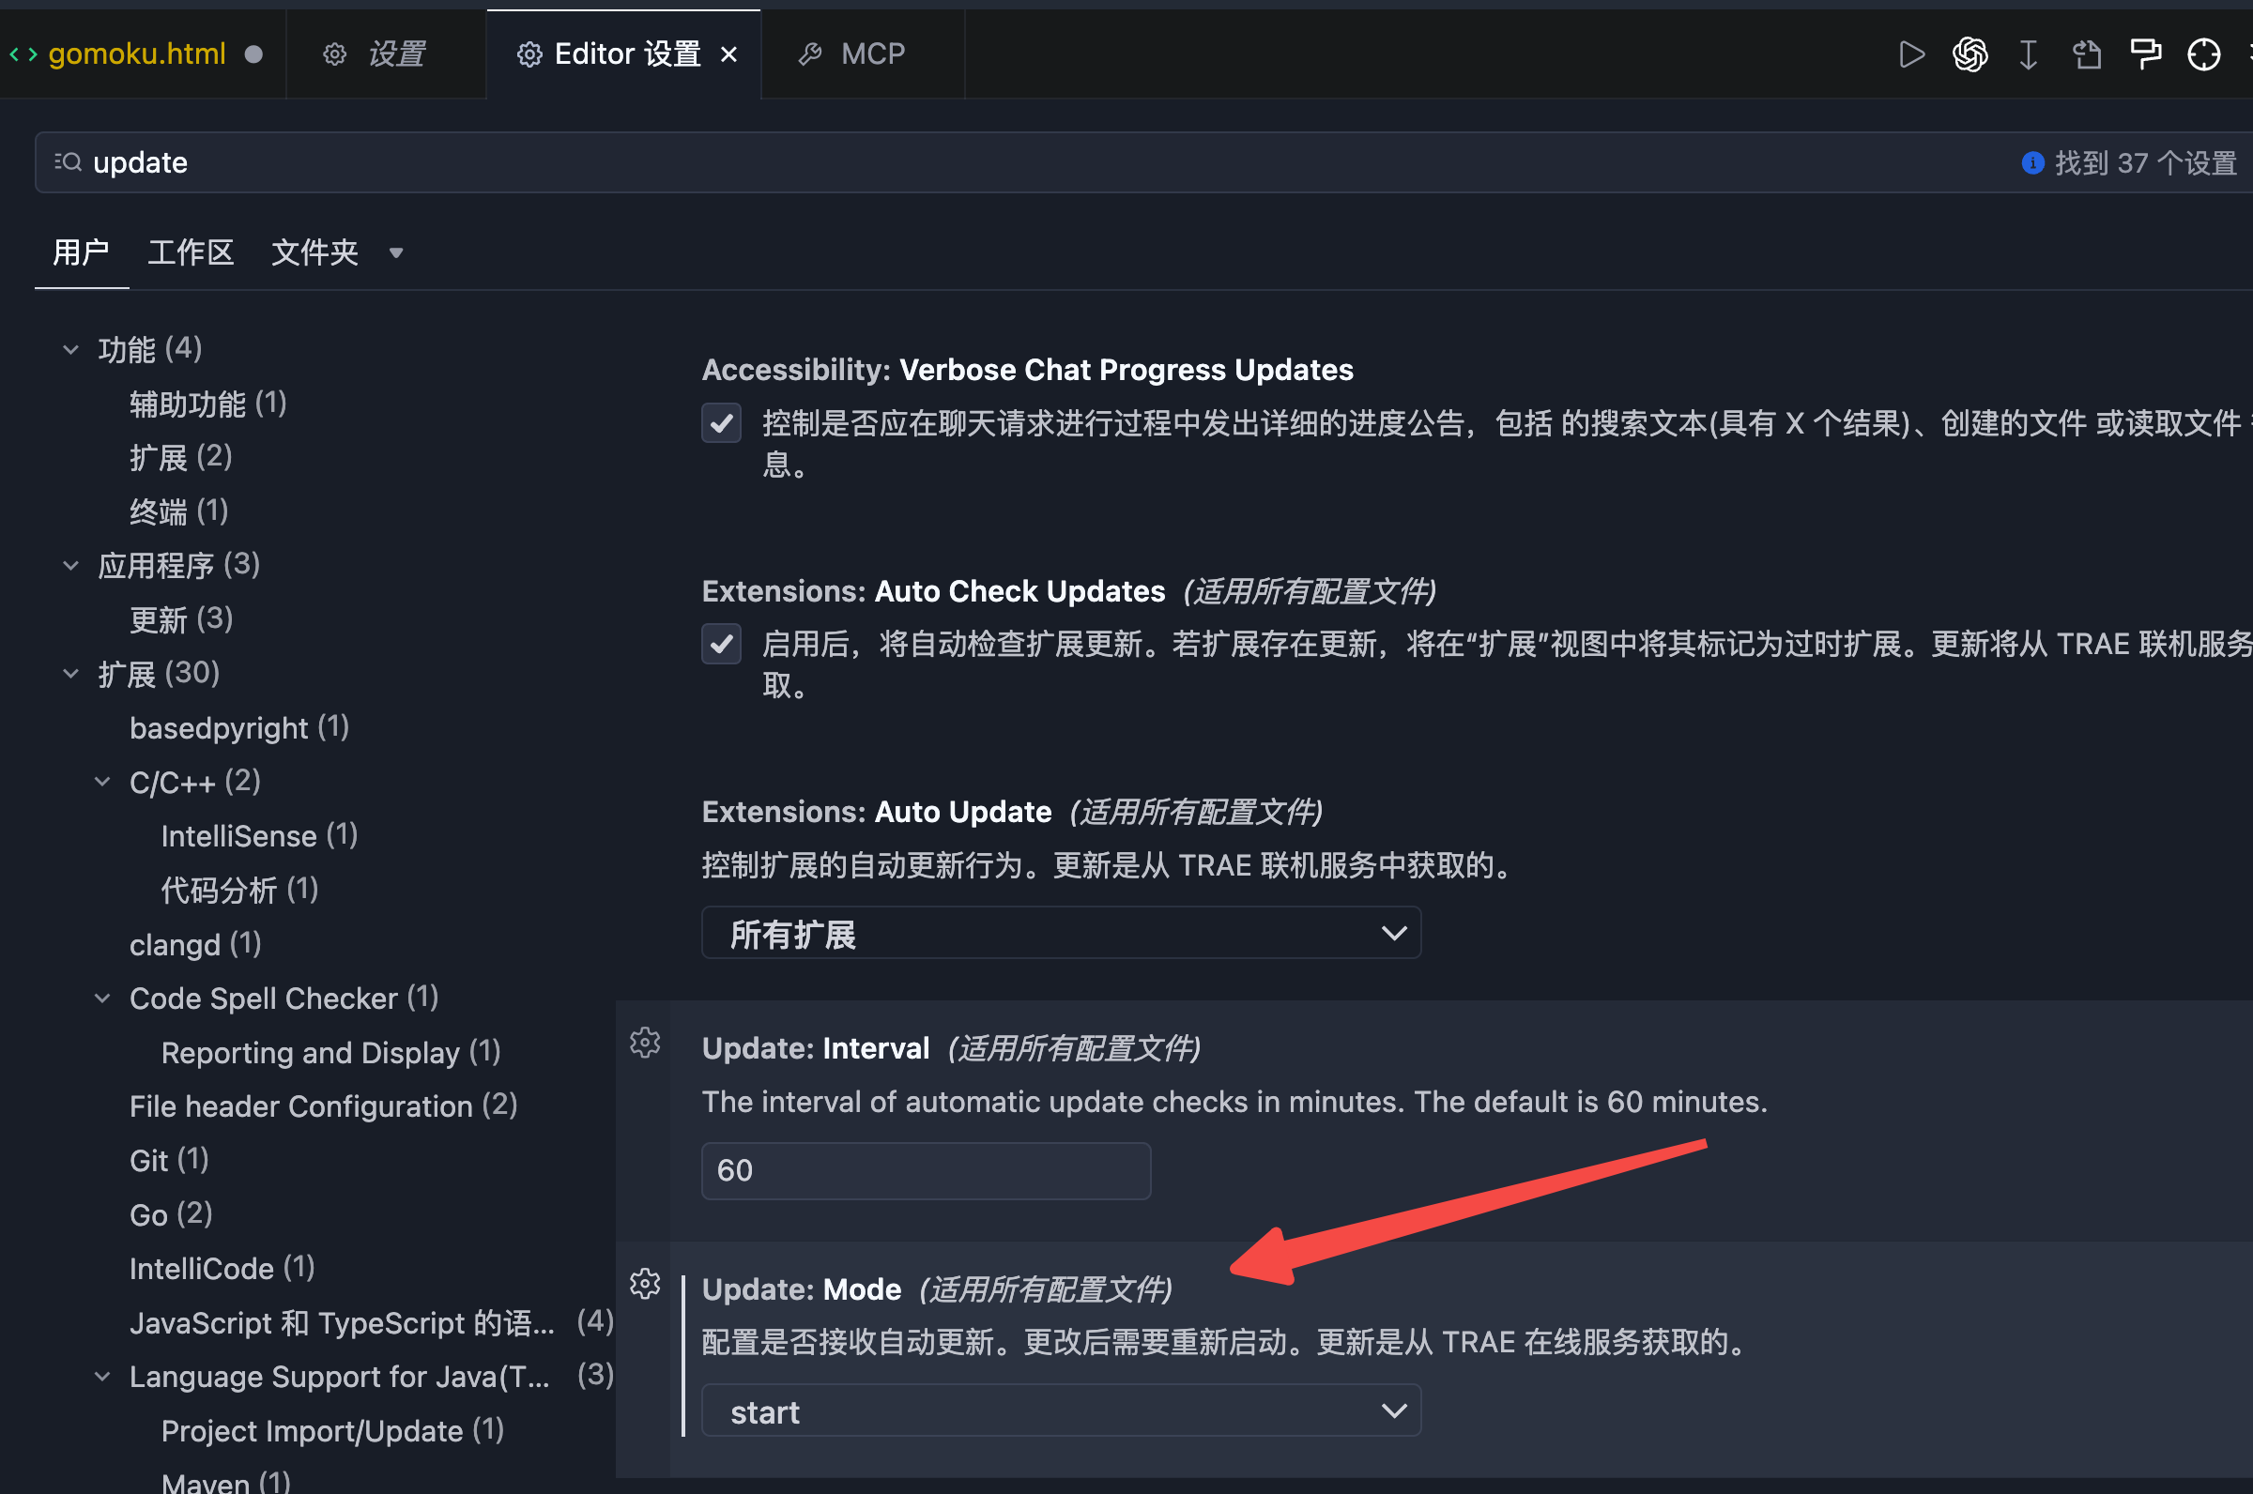Uncheck Verbose Chat Progress Updates checkbox
The width and height of the screenshot is (2253, 1494).
[722, 422]
